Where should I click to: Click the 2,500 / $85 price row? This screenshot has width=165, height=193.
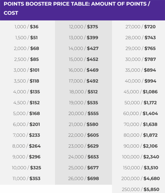[26, 59]
